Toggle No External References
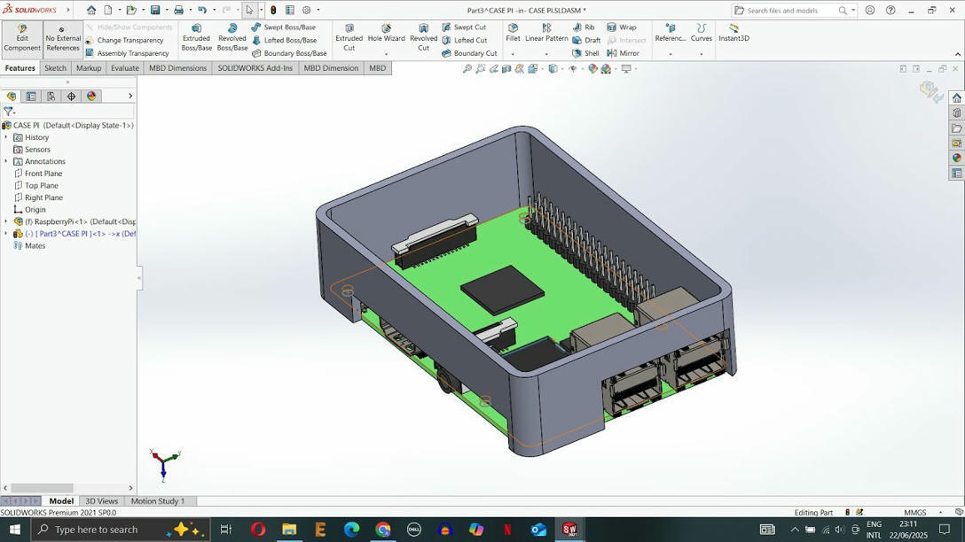Viewport: 965px width, 542px height. click(x=63, y=38)
